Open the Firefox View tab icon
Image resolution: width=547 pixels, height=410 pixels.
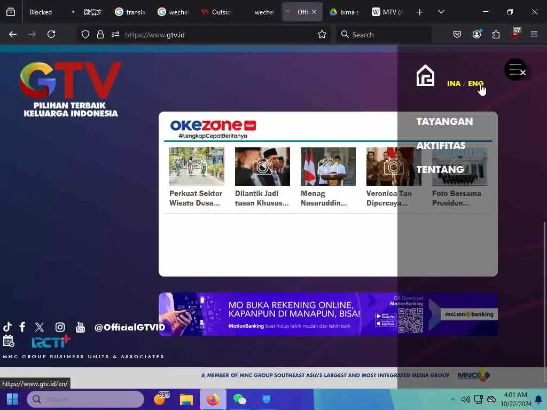click(x=11, y=12)
